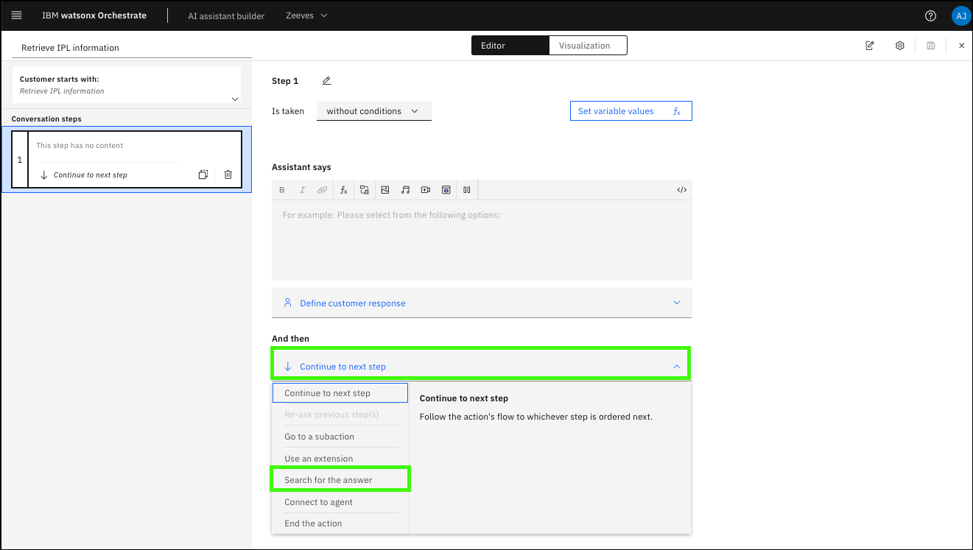This screenshot has width=973, height=550.
Task: Open the action settings gear icon
Action: point(899,46)
